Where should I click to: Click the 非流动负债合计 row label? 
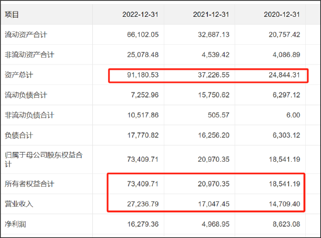tap(29, 115)
